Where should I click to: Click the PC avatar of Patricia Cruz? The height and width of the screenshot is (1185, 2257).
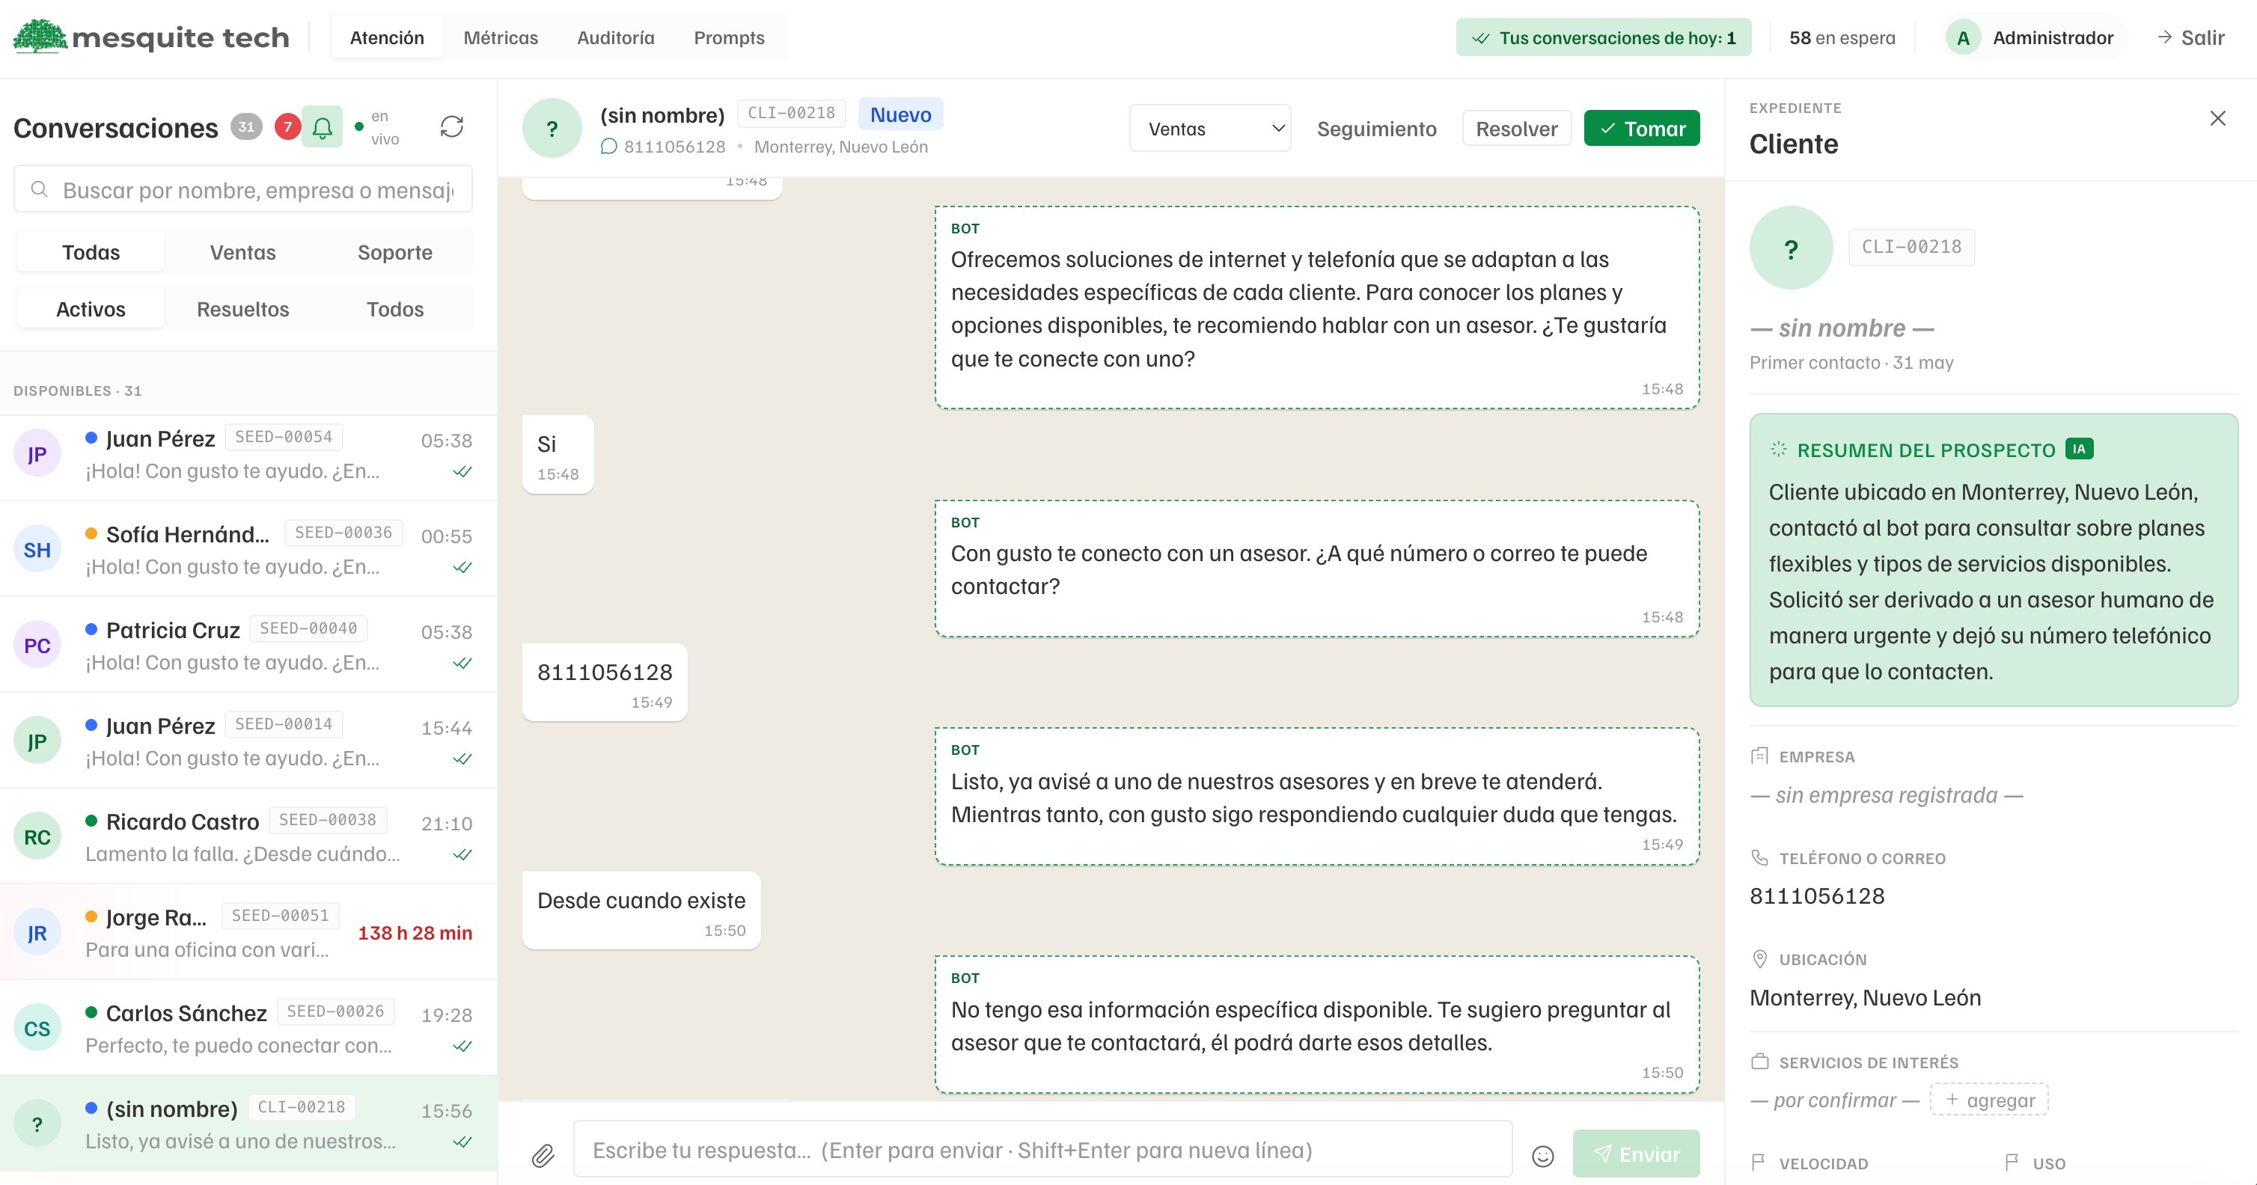[37, 645]
